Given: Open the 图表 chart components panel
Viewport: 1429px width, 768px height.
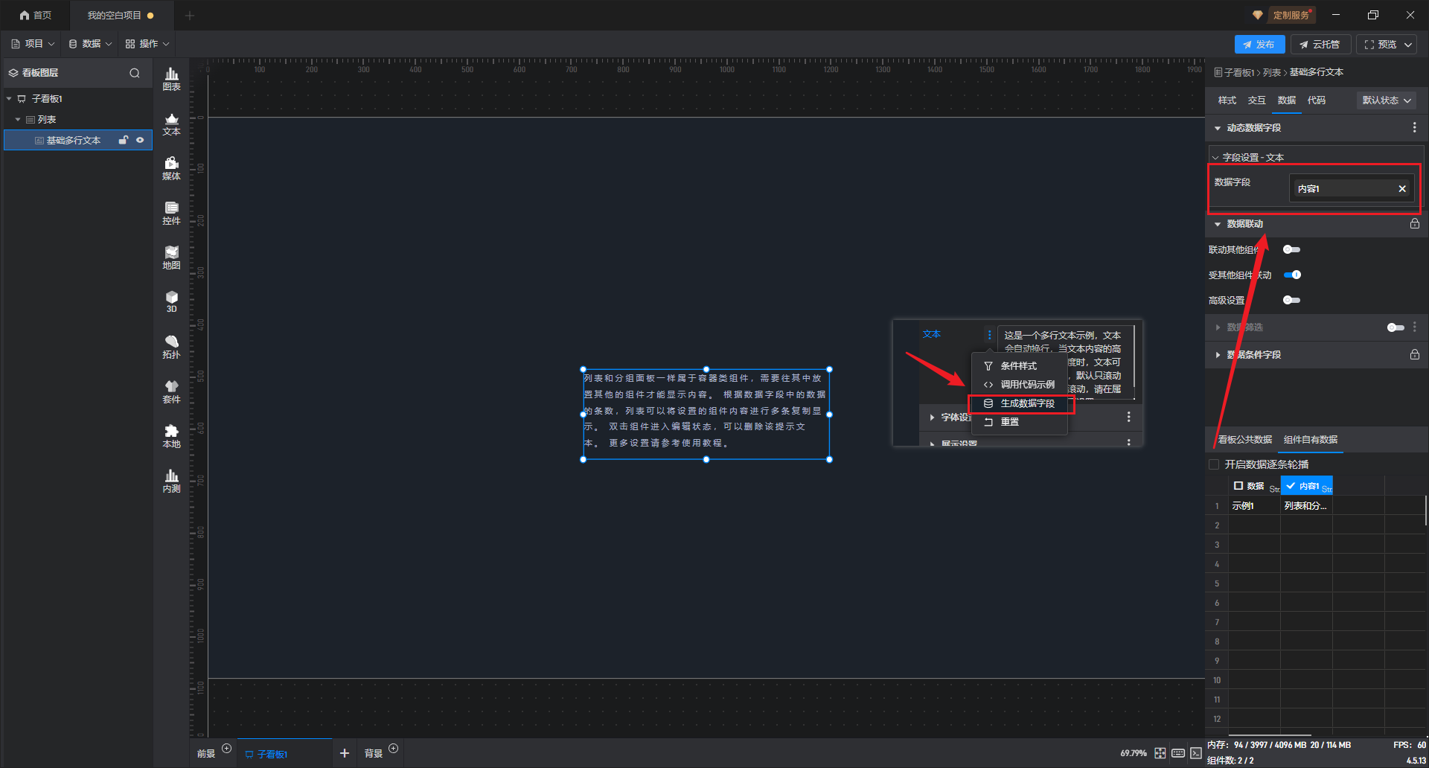Looking at the screenshot, I should coord(171,79).
